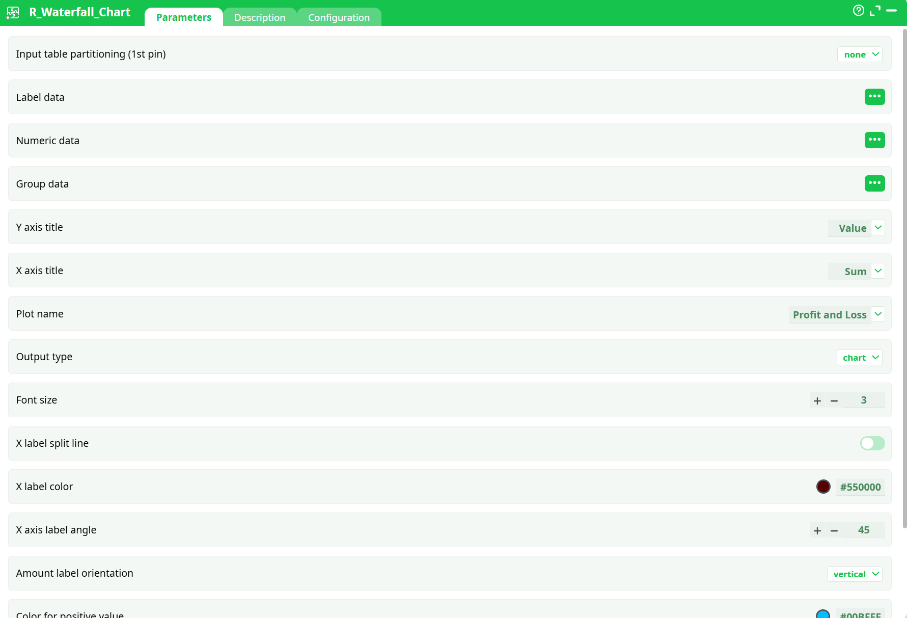Switch to the Description tab
Image resolution: width=907 pixels, height=618 pixels.
(260, 17)
